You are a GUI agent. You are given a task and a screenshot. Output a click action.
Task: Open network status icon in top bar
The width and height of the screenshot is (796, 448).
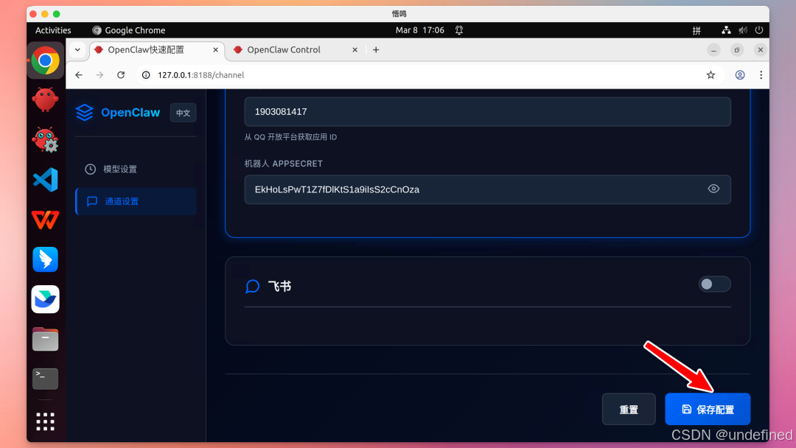pyautogui.click(x=727, y=30)
